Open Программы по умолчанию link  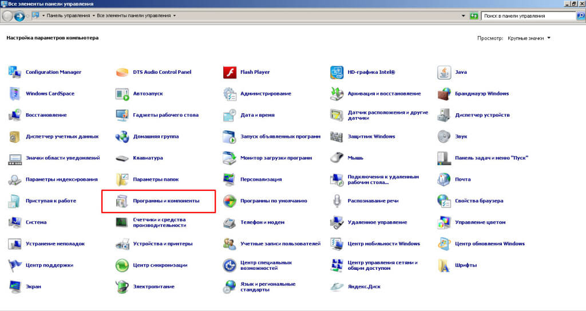click(x=274, y=201)
